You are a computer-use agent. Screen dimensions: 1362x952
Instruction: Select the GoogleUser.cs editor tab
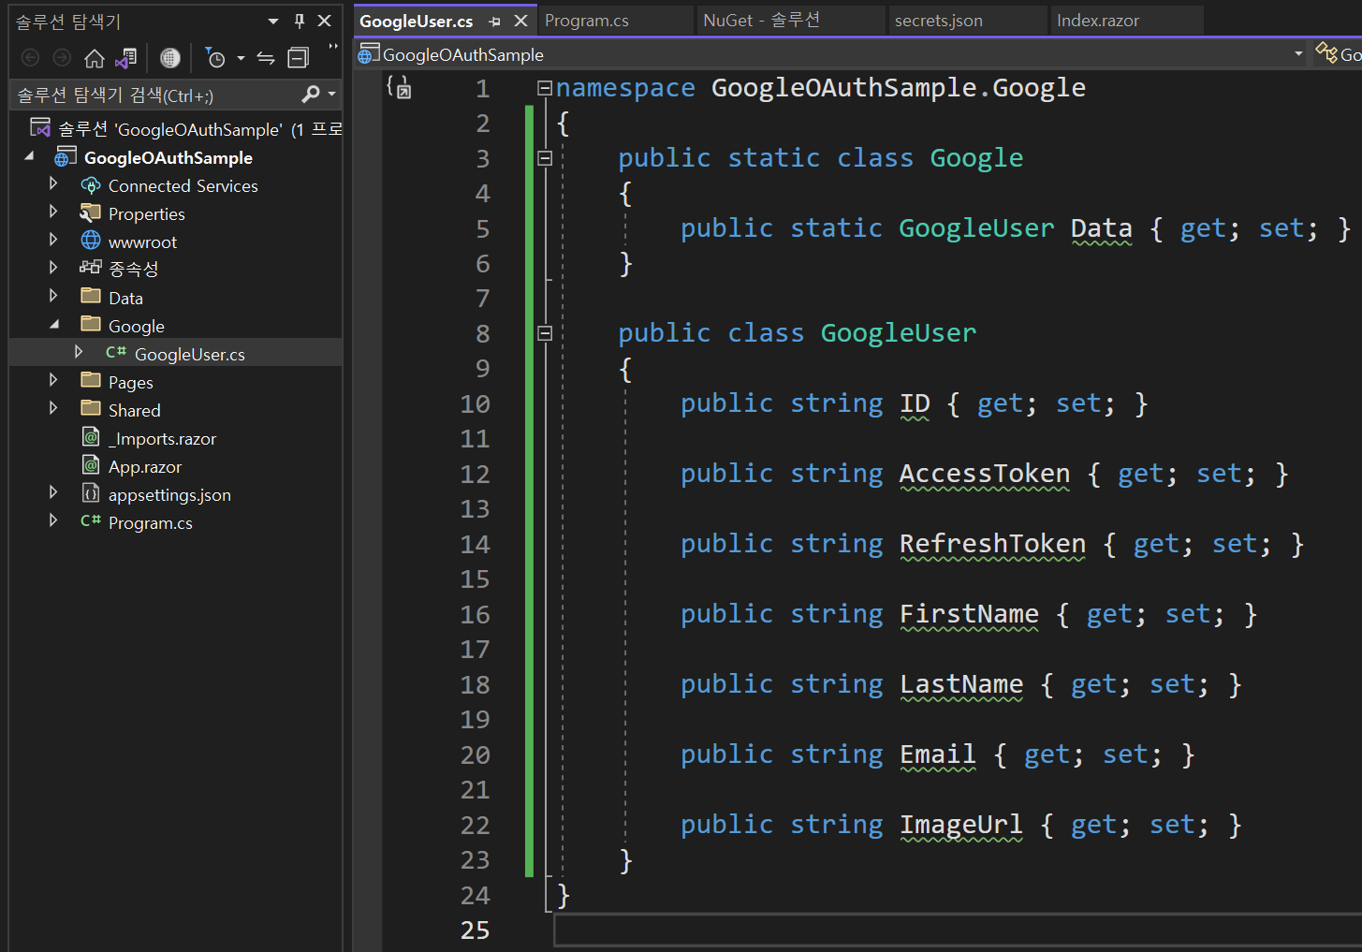[x=417, y=21]
